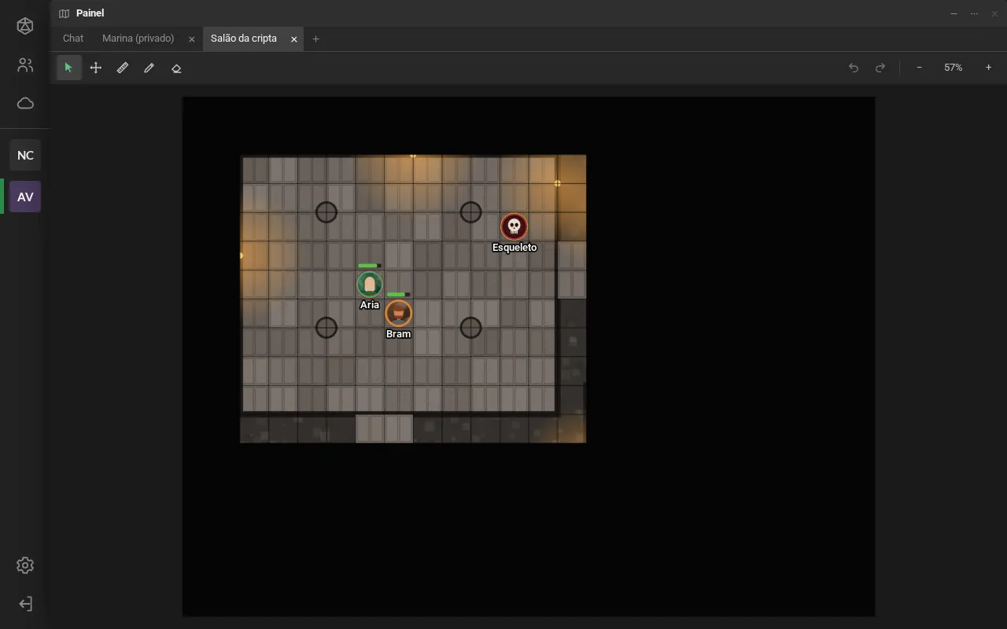The width and height of the screenshot is (1007, 629).
Task: Click Bram's green health bar
Action: click(x=398, y=295)
